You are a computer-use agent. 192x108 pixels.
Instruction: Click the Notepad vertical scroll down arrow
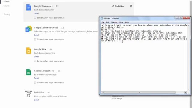pos(188,90)
